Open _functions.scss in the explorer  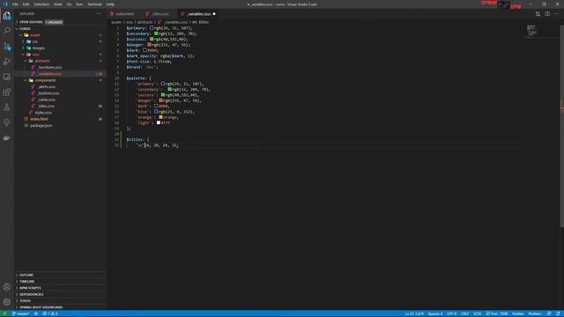(x=50, y=68)
